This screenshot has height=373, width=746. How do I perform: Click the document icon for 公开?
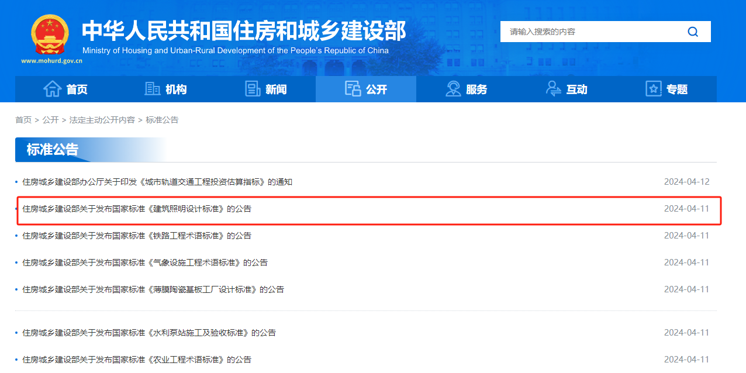(x=353, y=89)
